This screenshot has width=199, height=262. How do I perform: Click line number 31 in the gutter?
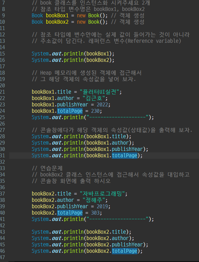pos(2,156)
